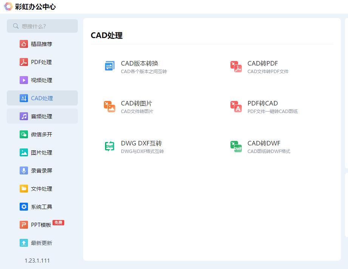
Task: Click the CAD转图片 orange image icon
Action: pos(110,106)
